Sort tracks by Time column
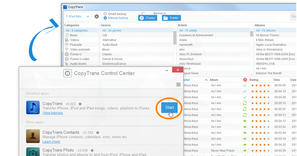This screenshot has width=297, height=156. click(x=276, y=80)
